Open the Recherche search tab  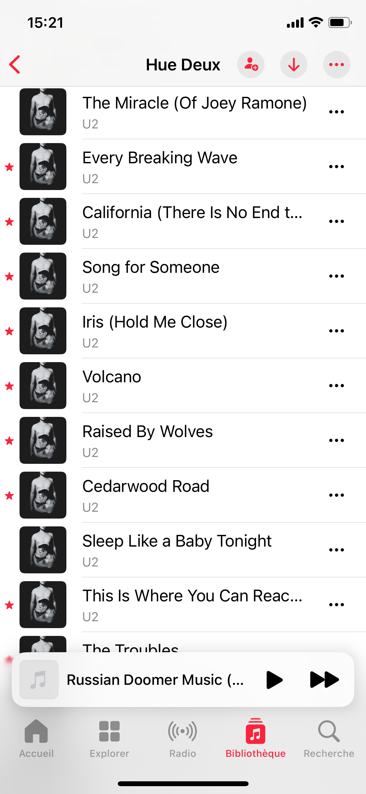(329, 739)
